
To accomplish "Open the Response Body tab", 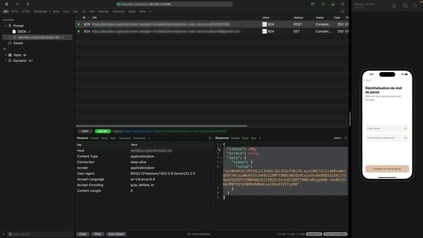I will [x=245, y=138].
